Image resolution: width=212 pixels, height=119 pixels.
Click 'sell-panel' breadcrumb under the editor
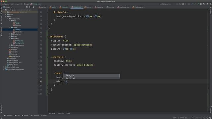point(52,113)
